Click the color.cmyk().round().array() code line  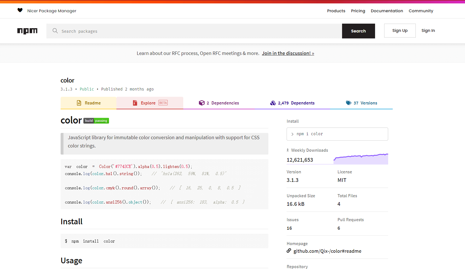(x=153, y=188)
